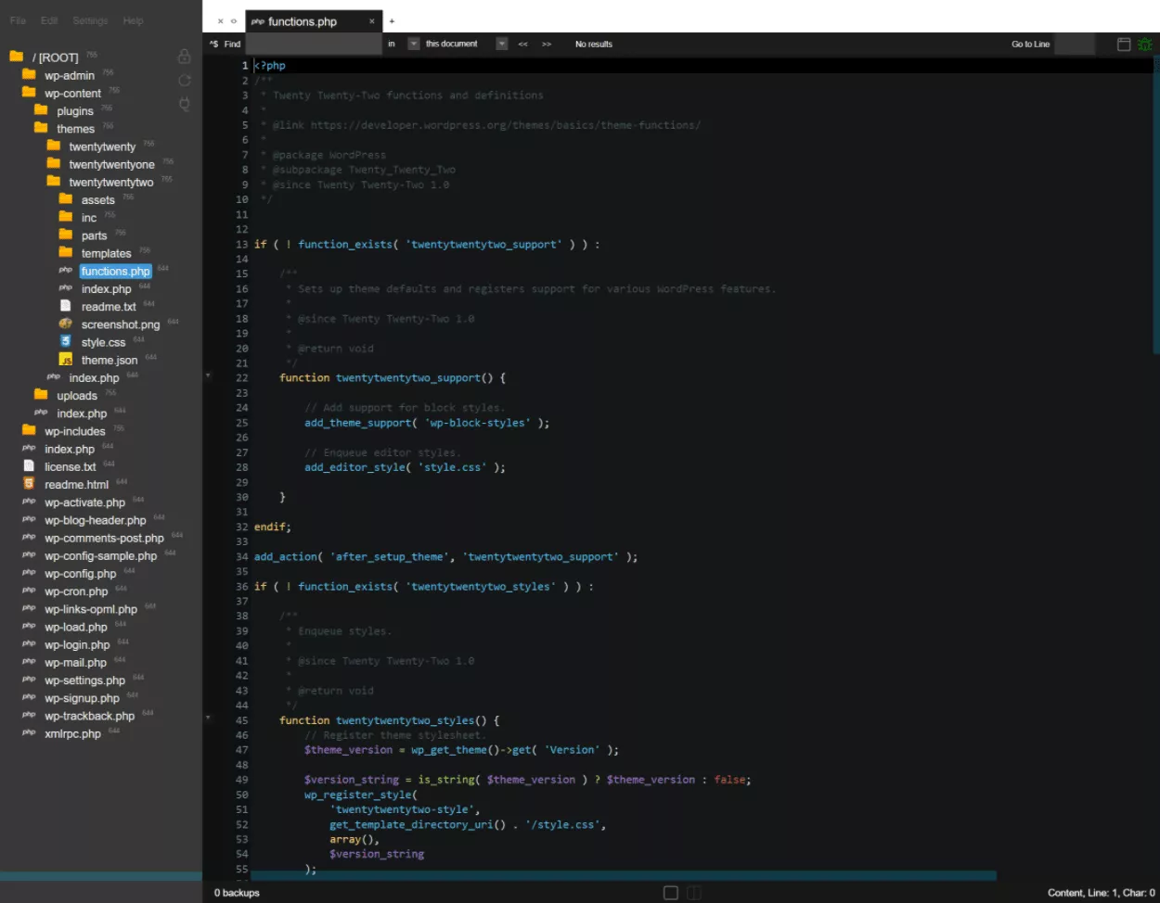The height and width of the screenshot is (903, 1160).
Task: Open wp-comments-post.php file
Action: 104,538
